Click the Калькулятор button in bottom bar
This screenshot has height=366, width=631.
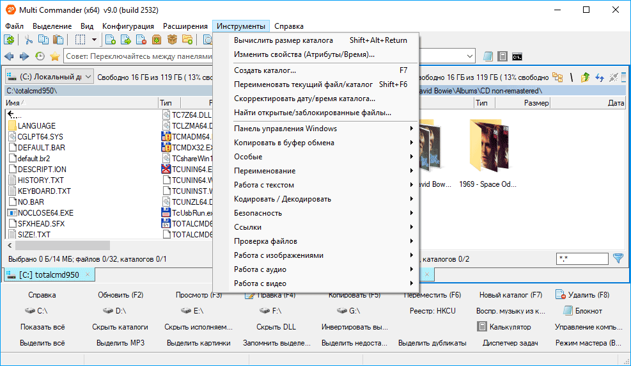pyautogui.click(x=504, y=327)
